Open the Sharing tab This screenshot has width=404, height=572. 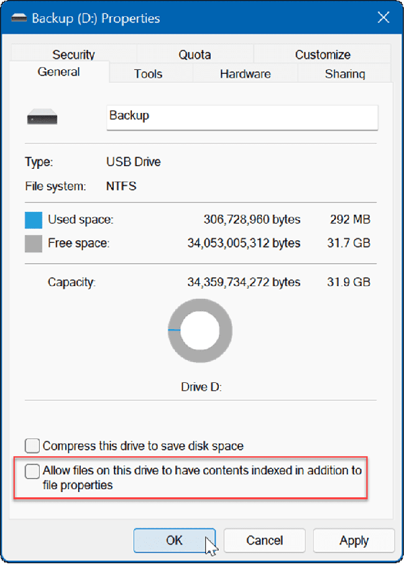345,74
